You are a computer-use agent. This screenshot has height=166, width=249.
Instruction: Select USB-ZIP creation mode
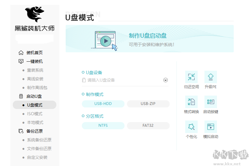(148, 104)
